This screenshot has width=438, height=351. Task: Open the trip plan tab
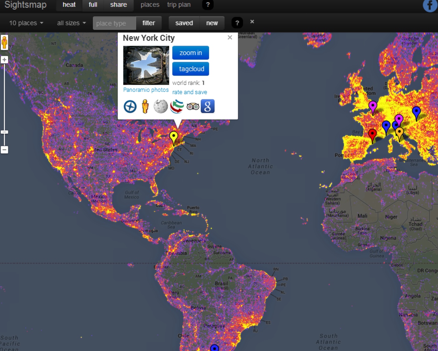(x=179, y=5)
